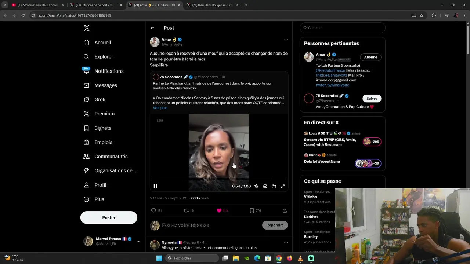This screenshot has width=470, height=264.
Task: Open Communautés in the sidebar
Action: tap(105, 157)
